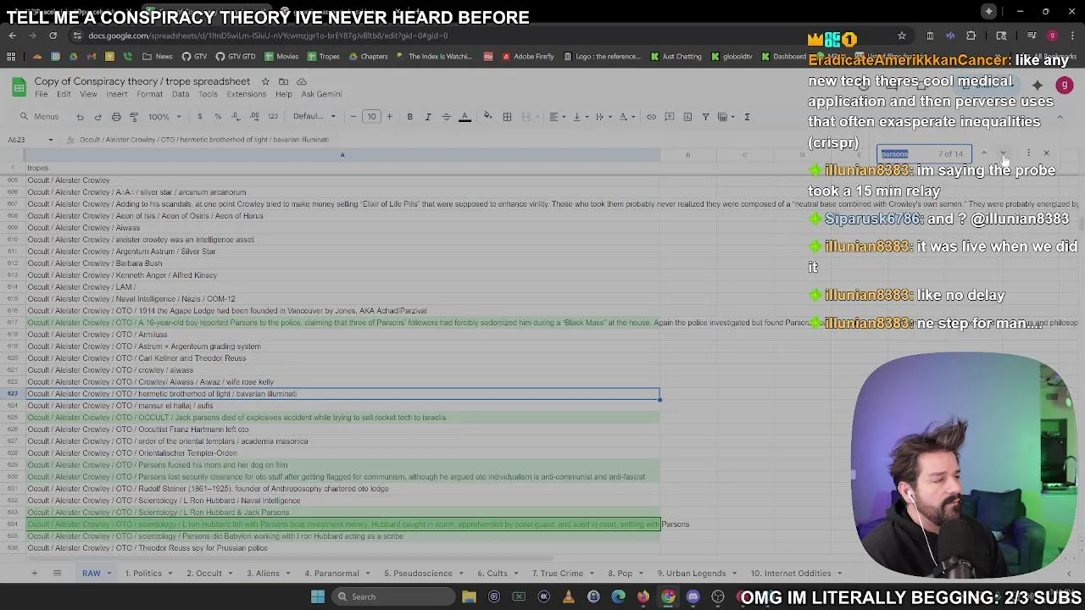Click the insert comment icon

670,117
